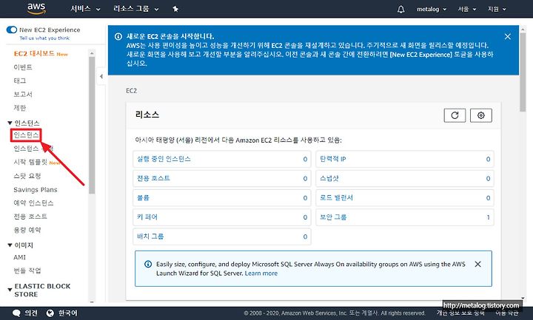Screen dimensions: 533x320
Task: Open 예약 인스턴스 in the sidebar
Action: coord(33,203)
